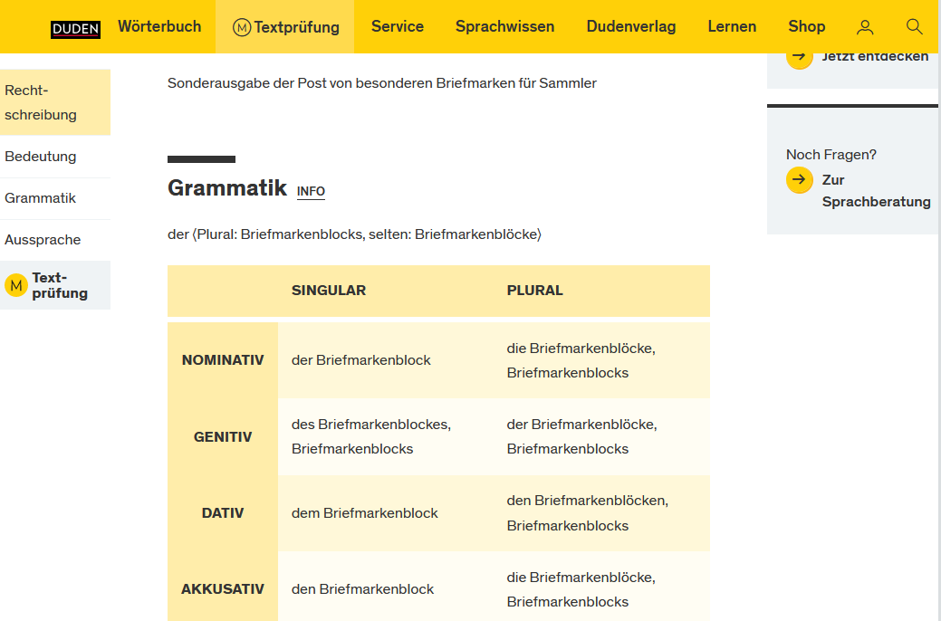Jump to Bedeutung section in sidebar
Viewport: 941px width, 621px height.
pos(41,157)
